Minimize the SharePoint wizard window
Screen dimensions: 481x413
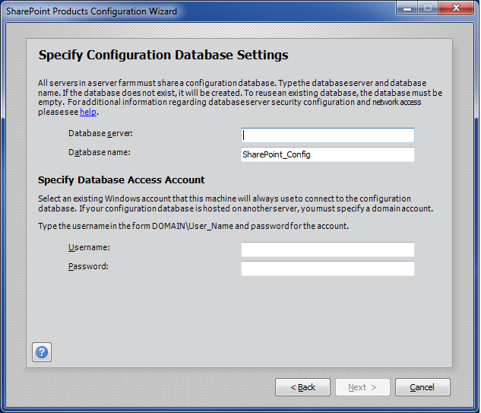point(407,8)
